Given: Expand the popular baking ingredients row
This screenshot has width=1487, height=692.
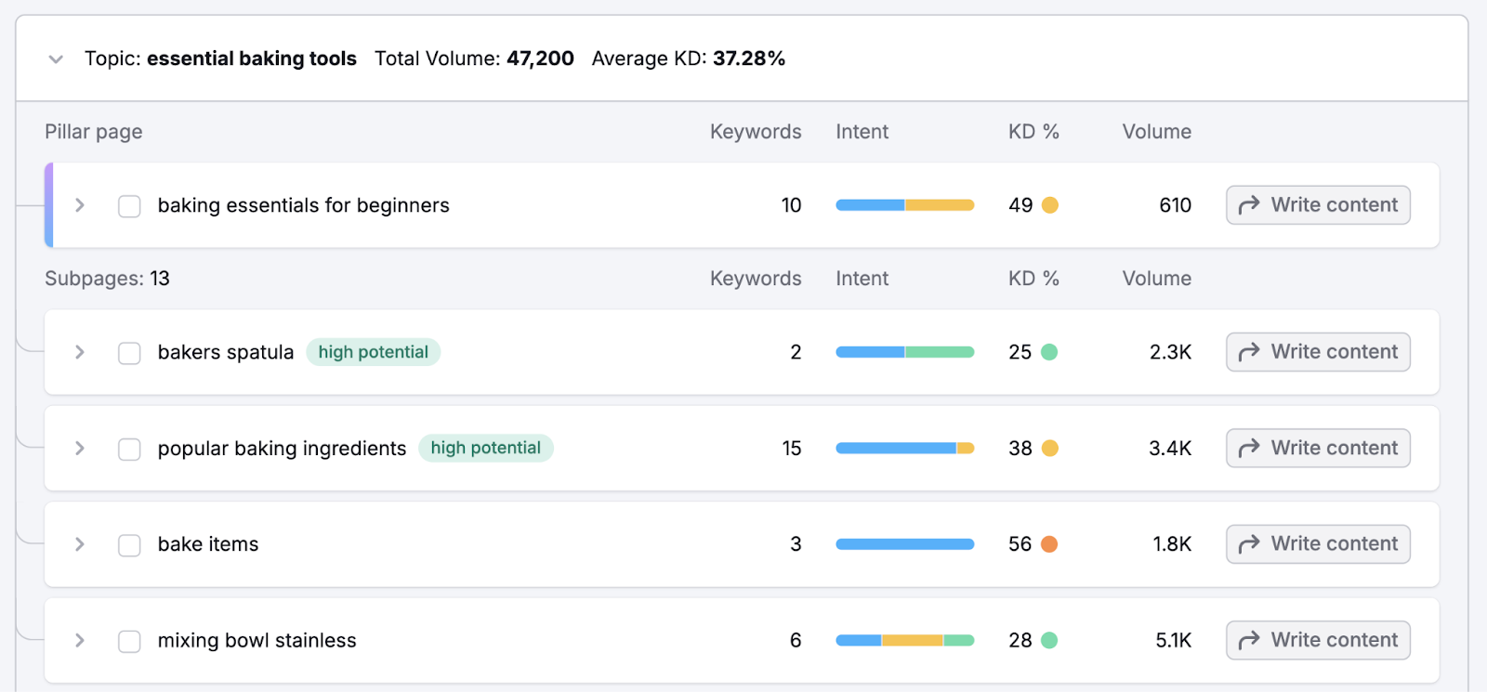Looking at the screenshot, I should coord(80,449).
